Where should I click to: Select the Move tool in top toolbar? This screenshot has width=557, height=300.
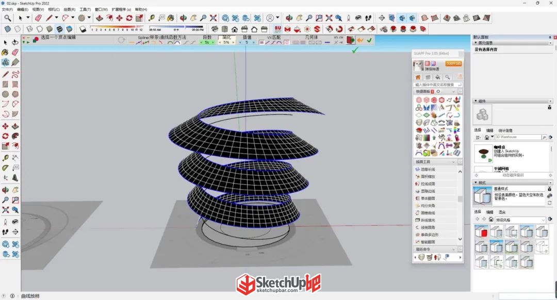(119, 18)
